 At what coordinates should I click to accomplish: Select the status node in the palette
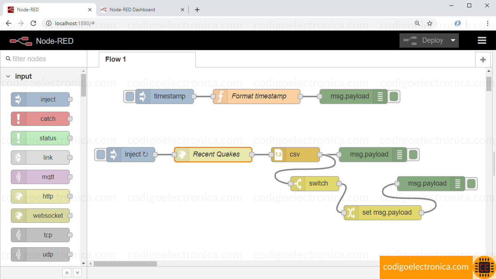pyautogui.click(x=40, y=138)
